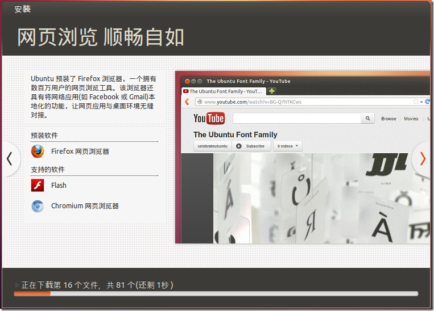Screen dimensions: 434x311
Task: Click the Flash icon
Action: coord(38,186)
